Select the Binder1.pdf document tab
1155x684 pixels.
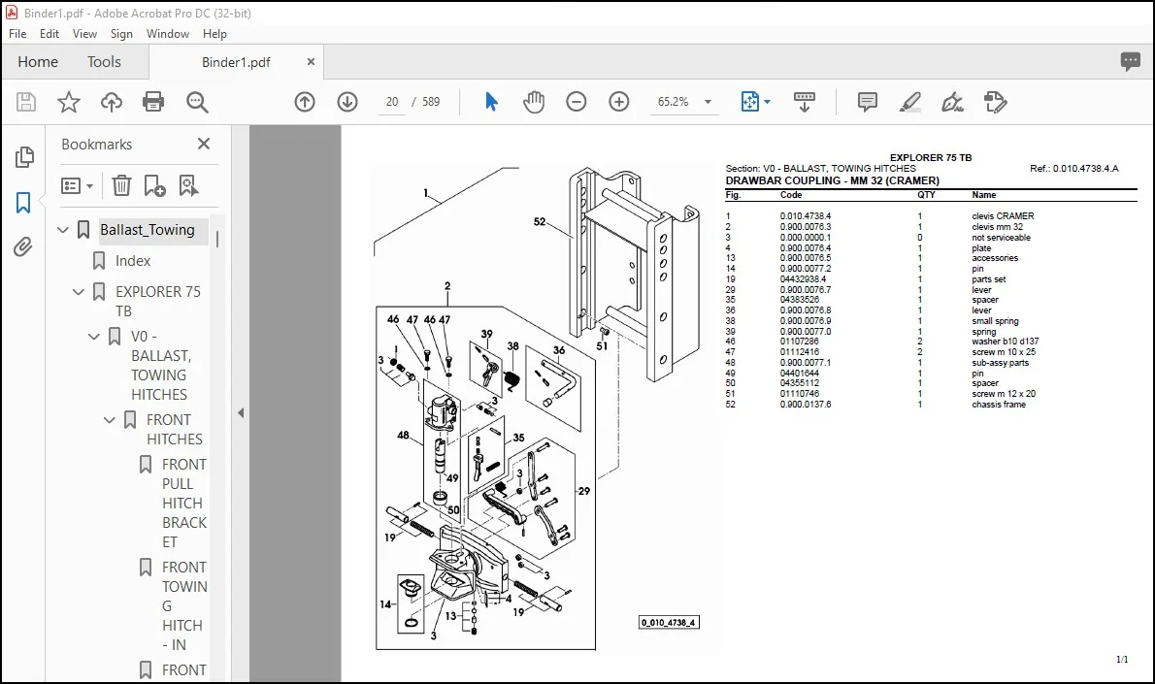coord(236,62)
